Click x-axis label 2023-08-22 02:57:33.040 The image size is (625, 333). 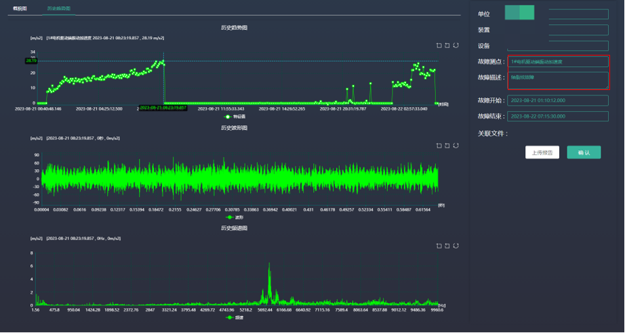click(404, 108)
